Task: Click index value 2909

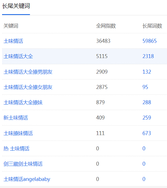Action: (x=102, y=72)
